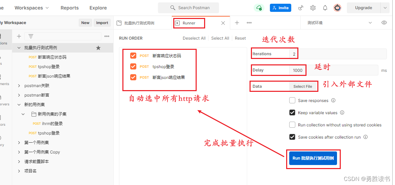Expand 请求前置脚本 collection
The image size is (395, 185).
pos(19,161)
